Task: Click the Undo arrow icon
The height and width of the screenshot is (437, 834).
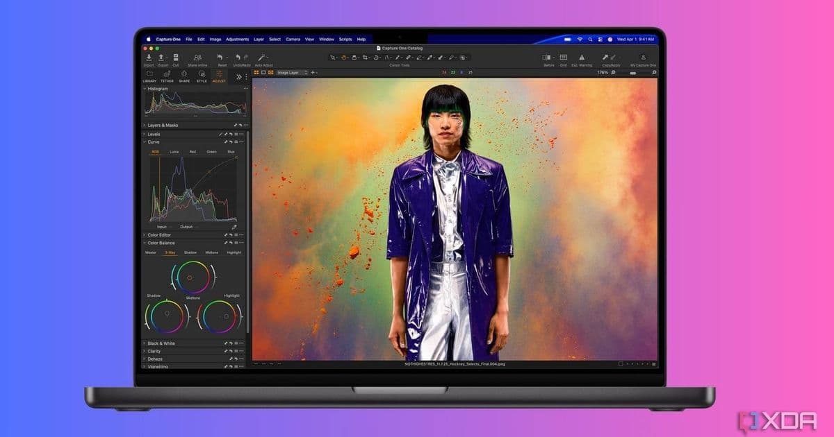Action: (238, 55)
